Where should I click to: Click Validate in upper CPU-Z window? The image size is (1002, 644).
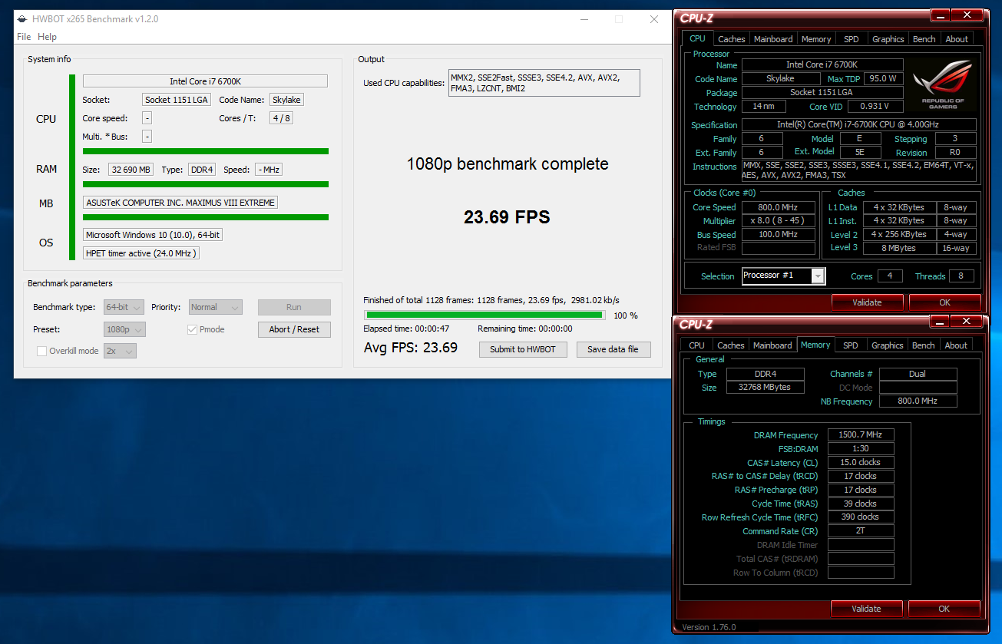[x=867, y=302]
